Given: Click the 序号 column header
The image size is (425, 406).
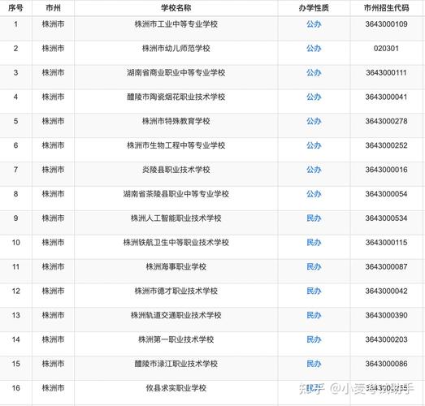Looking at the screenshot, I should pyautogui.click(x=15, y=8).
